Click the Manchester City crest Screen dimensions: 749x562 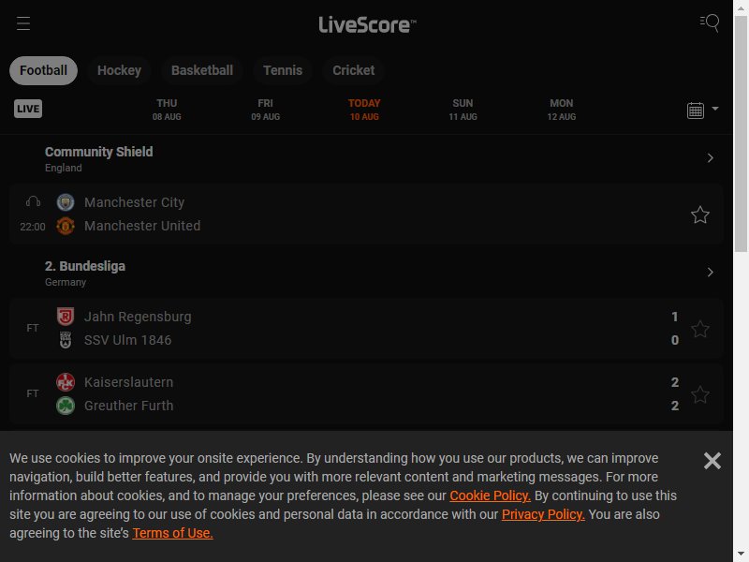click(x=66, y=202)
